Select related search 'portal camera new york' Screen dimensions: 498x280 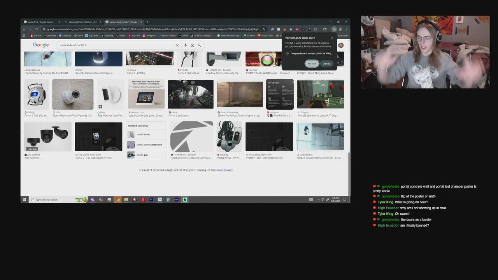(x=146, y=145)
